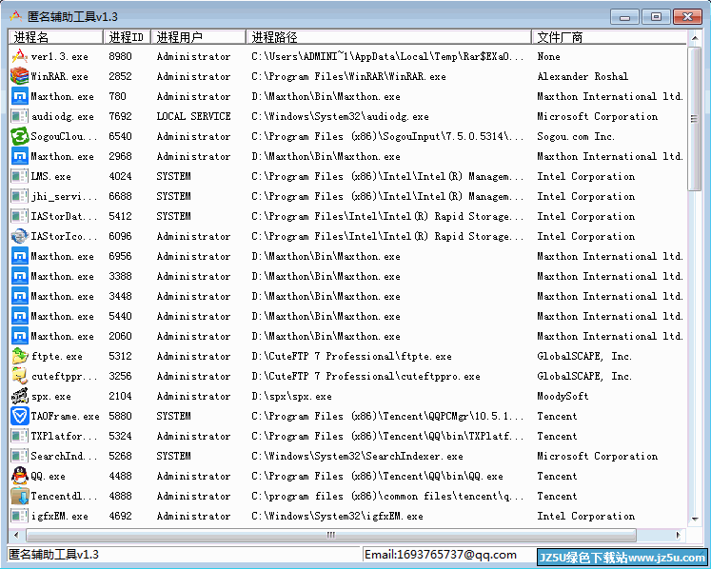Sort by 进程ID column header
Image resolution: width=711 pixels, height=569 pixels.
(128, 37)
